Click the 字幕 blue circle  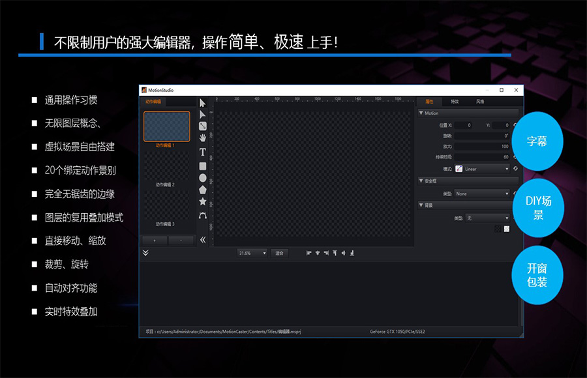[537, 141]
